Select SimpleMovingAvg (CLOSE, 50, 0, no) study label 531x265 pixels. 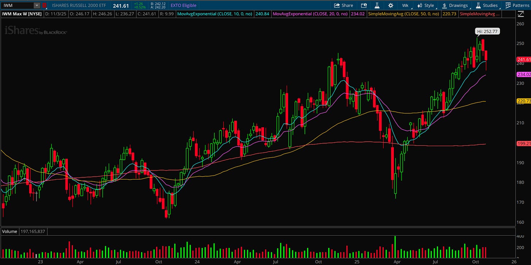(x=404, y=14)
